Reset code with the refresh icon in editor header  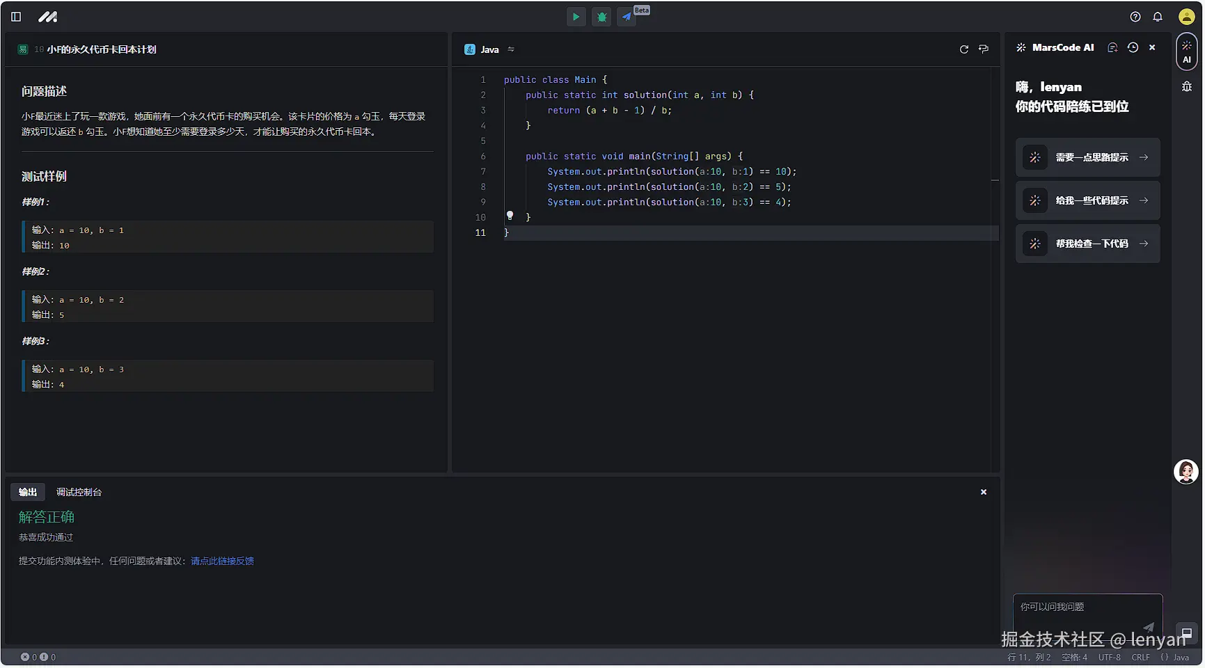point(964,49)
